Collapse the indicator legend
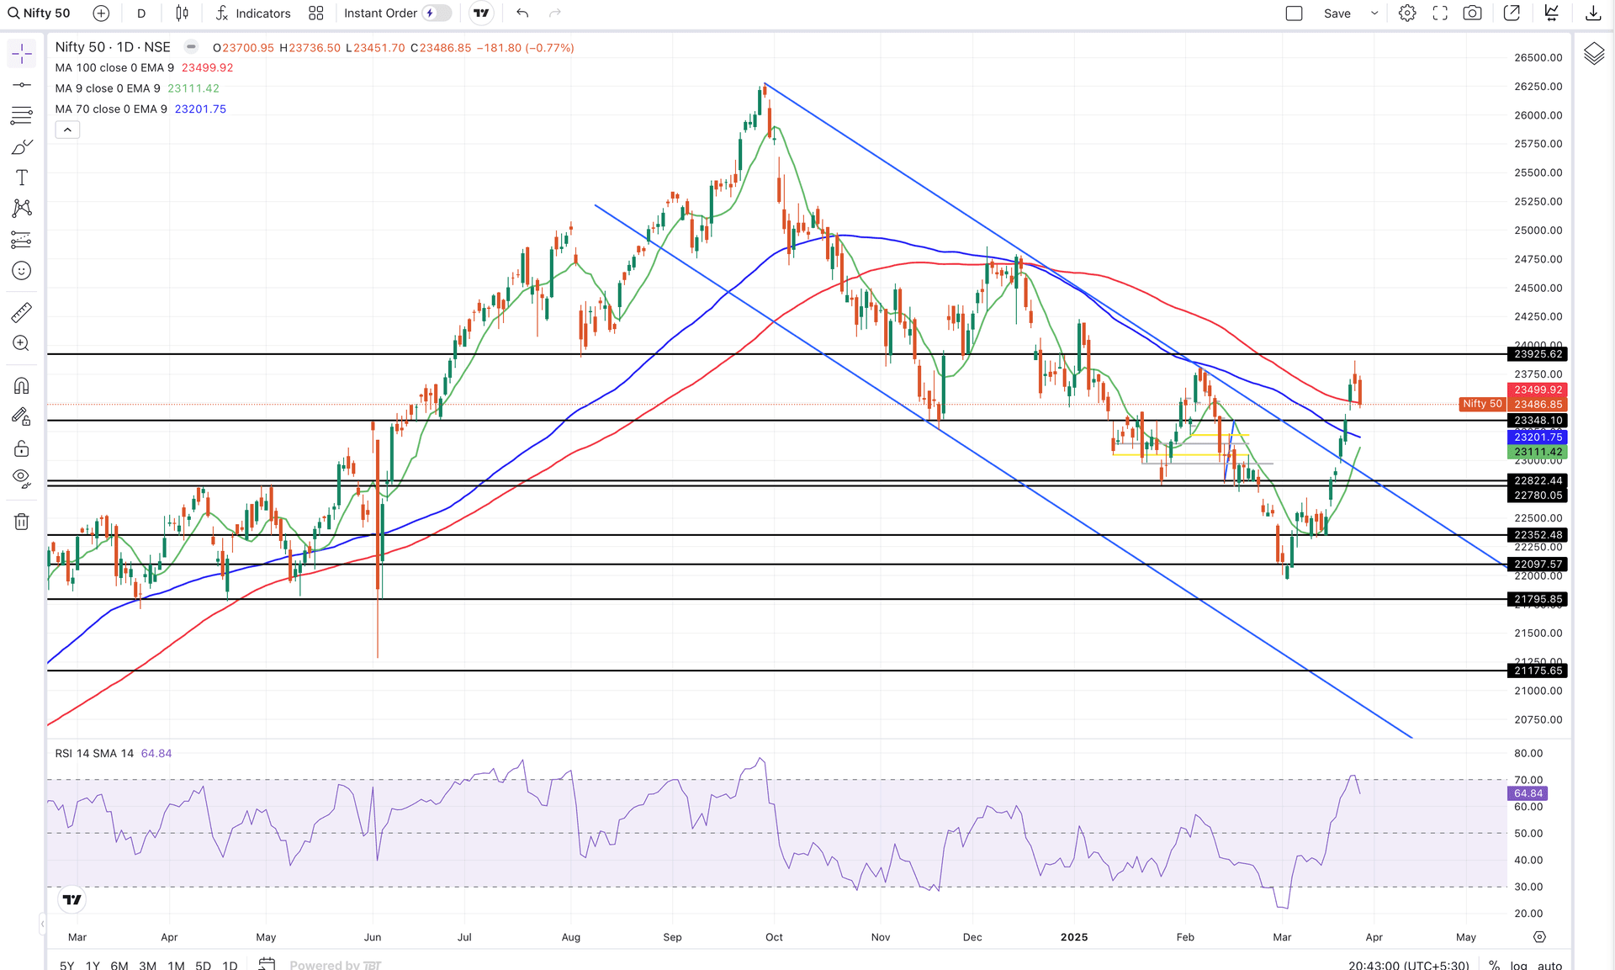Viewport: 1615px width, 970px height. coord(67,130)
